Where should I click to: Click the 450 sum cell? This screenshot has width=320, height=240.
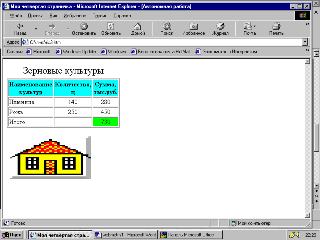click(106, 112)
